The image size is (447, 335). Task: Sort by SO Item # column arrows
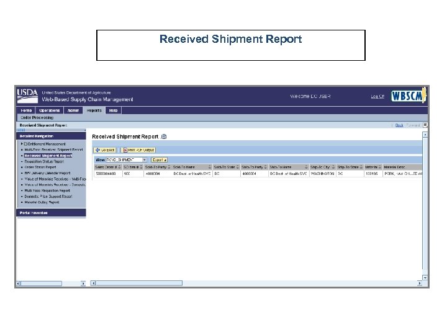click(x=141, y=167)
